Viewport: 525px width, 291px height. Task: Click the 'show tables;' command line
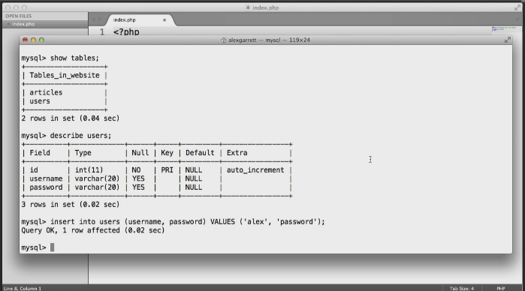[60, 58]
